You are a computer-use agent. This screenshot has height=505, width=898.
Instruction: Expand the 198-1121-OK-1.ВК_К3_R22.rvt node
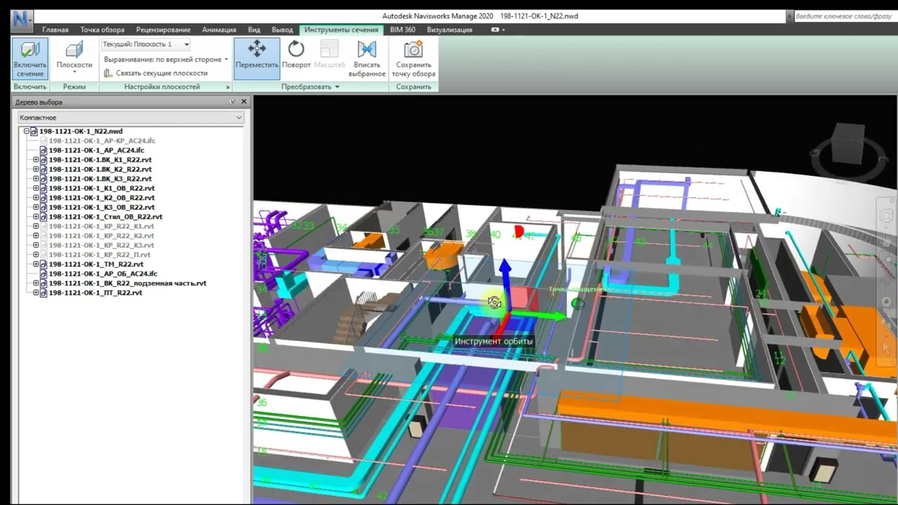(36, 179)
